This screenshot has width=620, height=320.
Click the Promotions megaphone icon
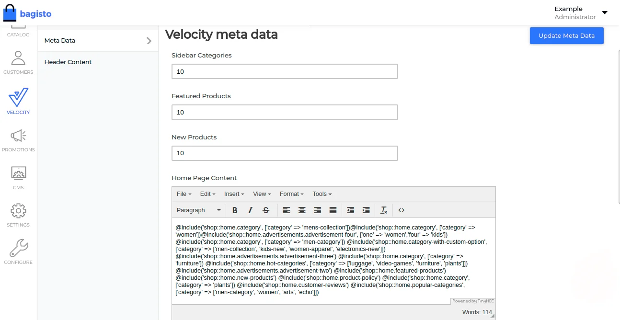click(x=18, y=136)
